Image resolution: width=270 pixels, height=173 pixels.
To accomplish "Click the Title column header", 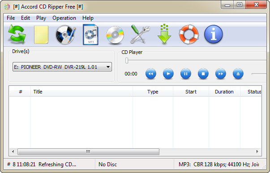I will [x=81, y=92].
